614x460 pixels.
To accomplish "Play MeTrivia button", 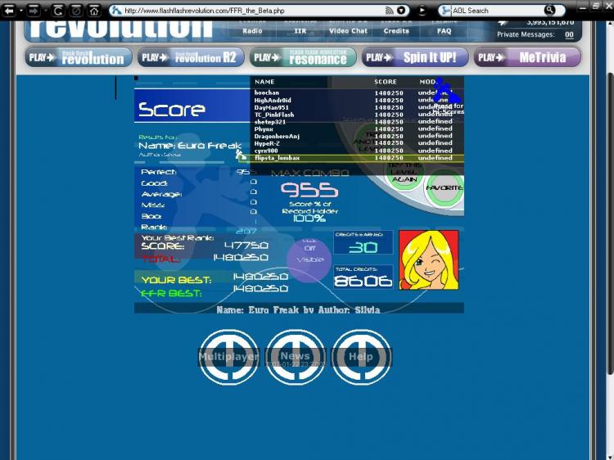I will [x=527, y=57].
